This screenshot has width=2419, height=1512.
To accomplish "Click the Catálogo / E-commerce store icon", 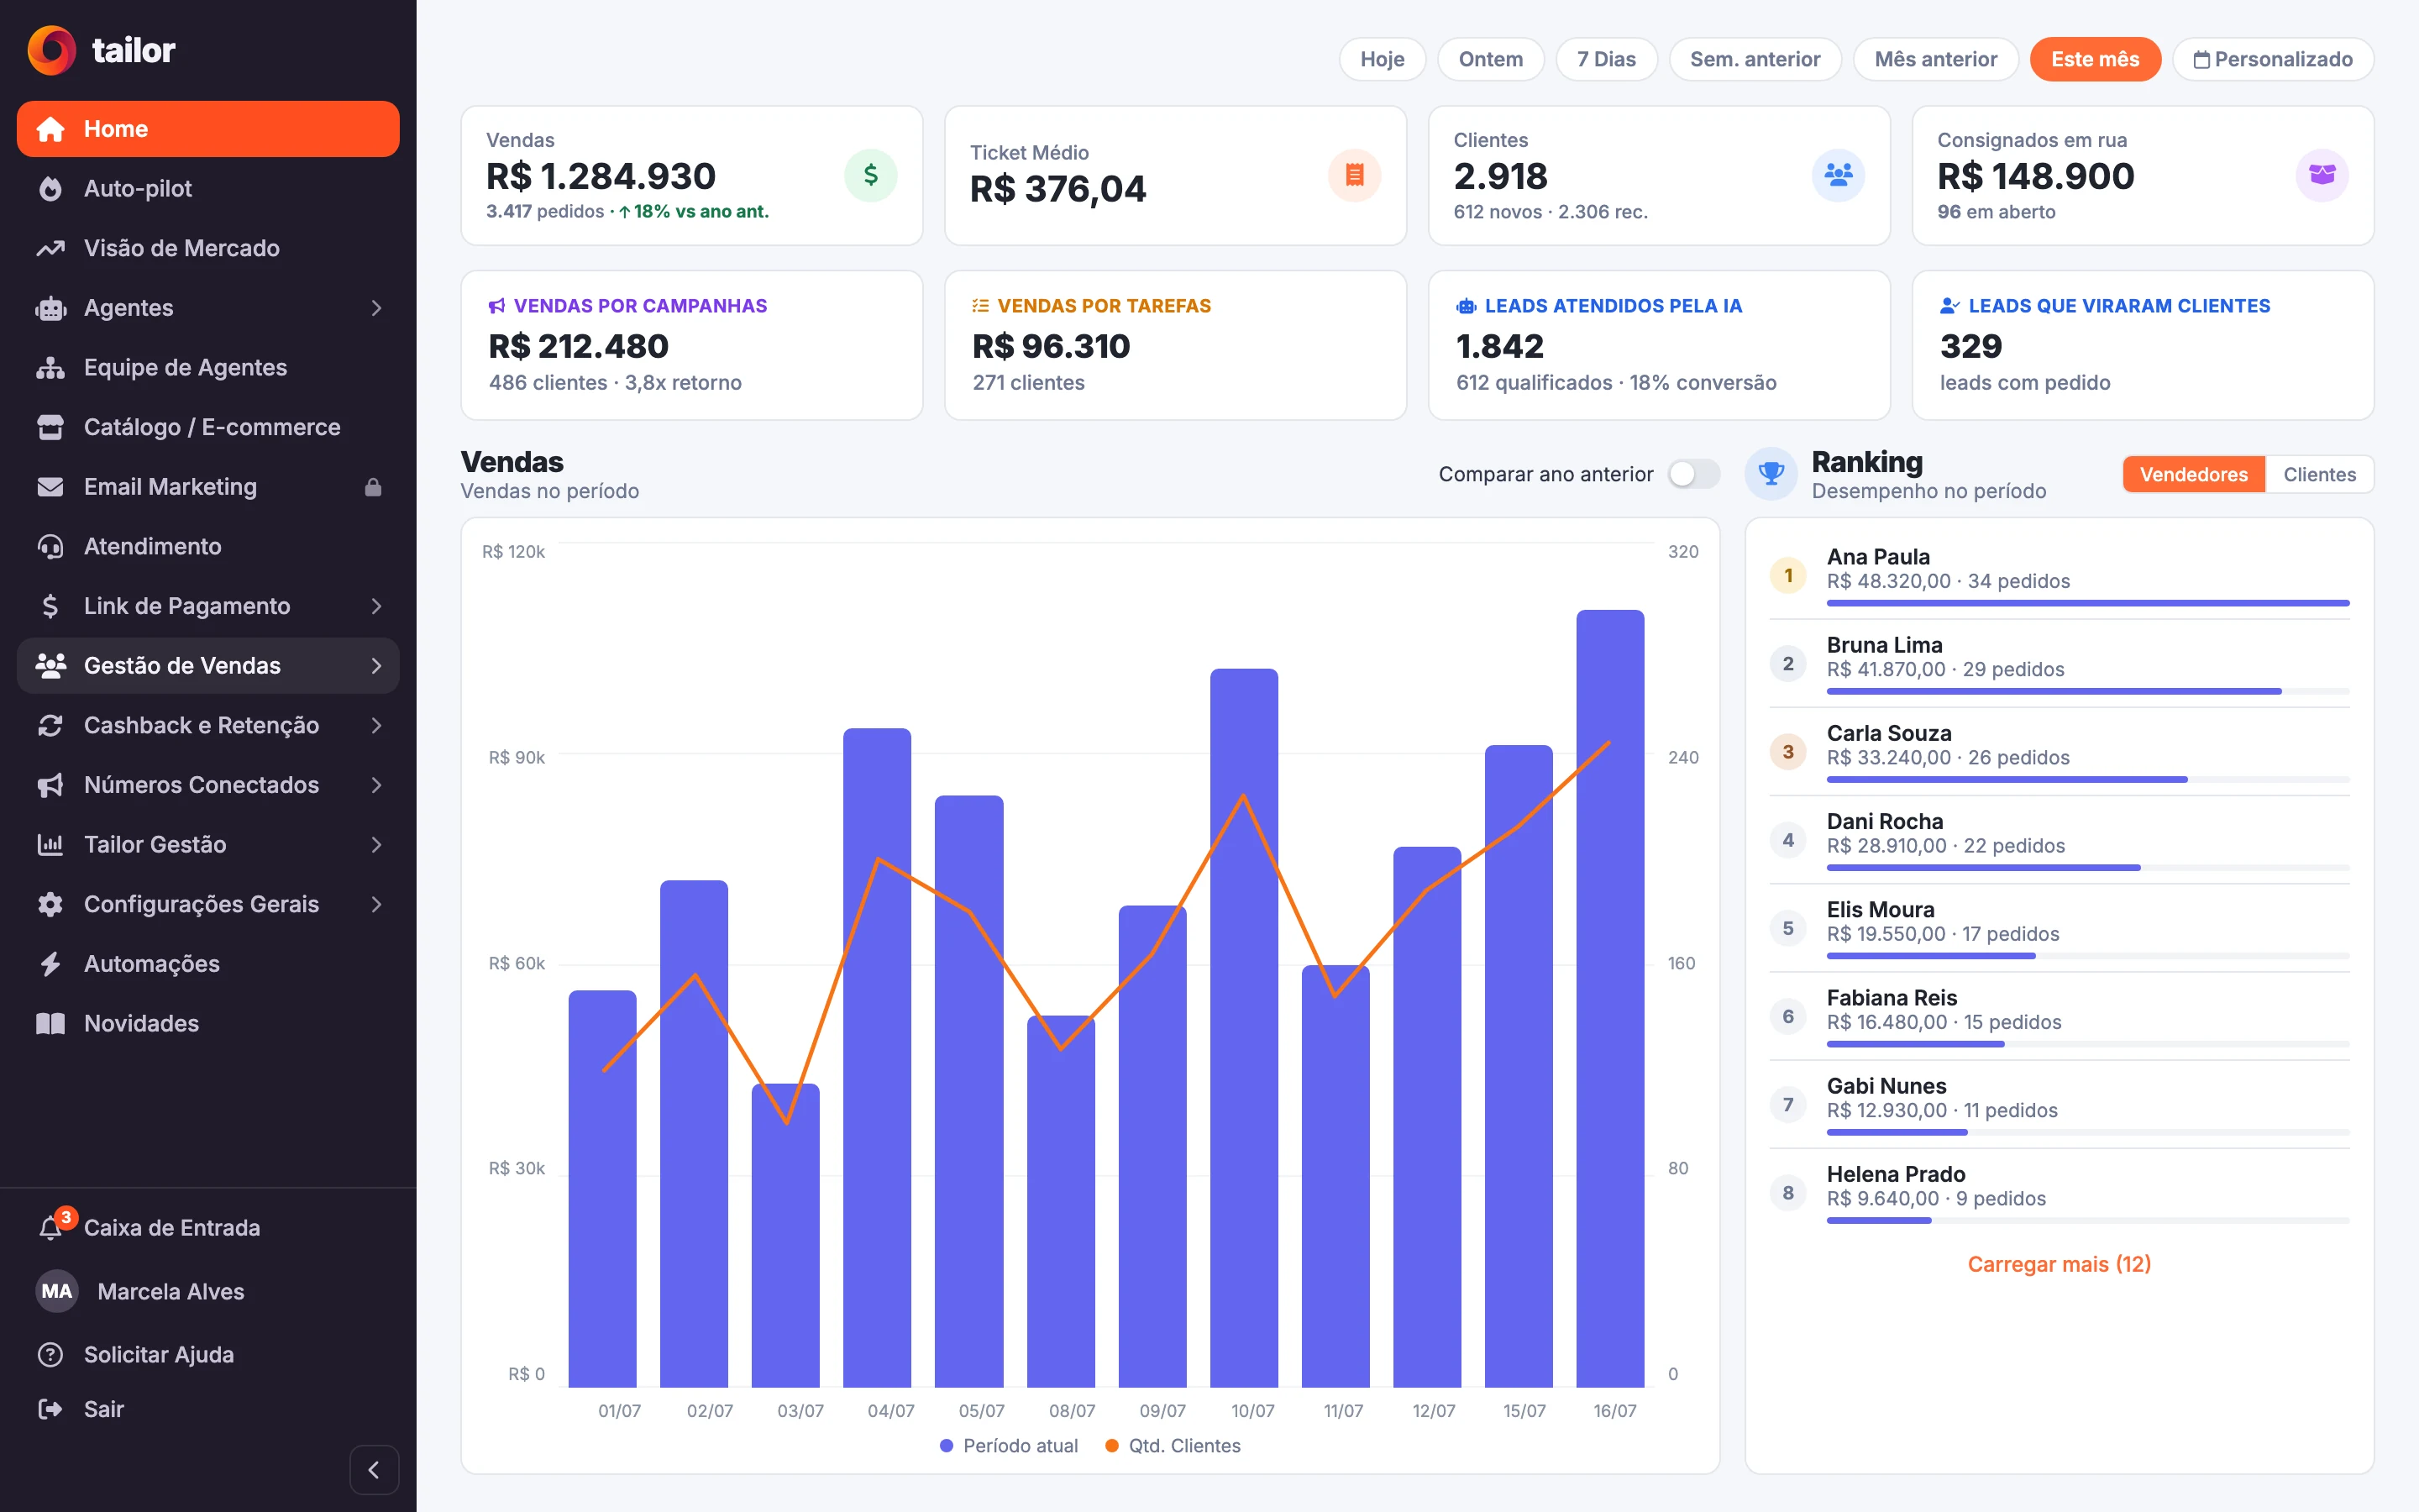I will [x=50, y=427].
